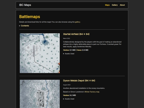Expand the Contents disclosure
144x108 pixels.
(24, 26)
